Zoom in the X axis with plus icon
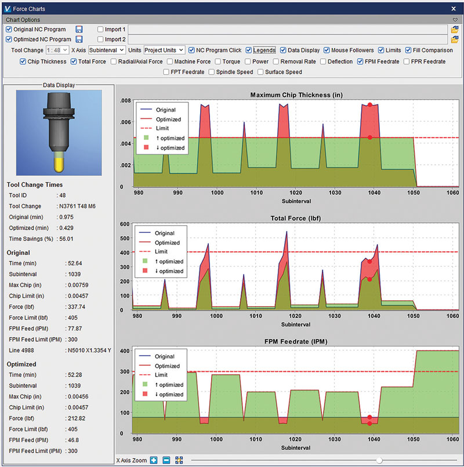This screenshot has height=467, width=464. coord(154,460)
